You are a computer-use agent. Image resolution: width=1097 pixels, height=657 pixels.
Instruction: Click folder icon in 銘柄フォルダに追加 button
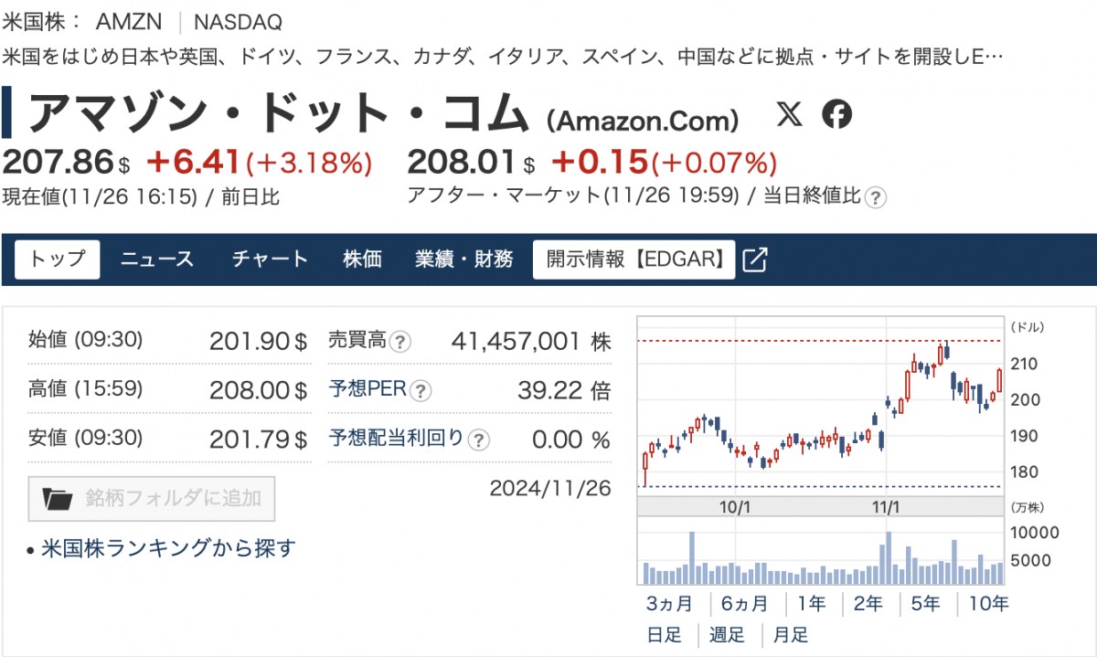coord(58,498)
